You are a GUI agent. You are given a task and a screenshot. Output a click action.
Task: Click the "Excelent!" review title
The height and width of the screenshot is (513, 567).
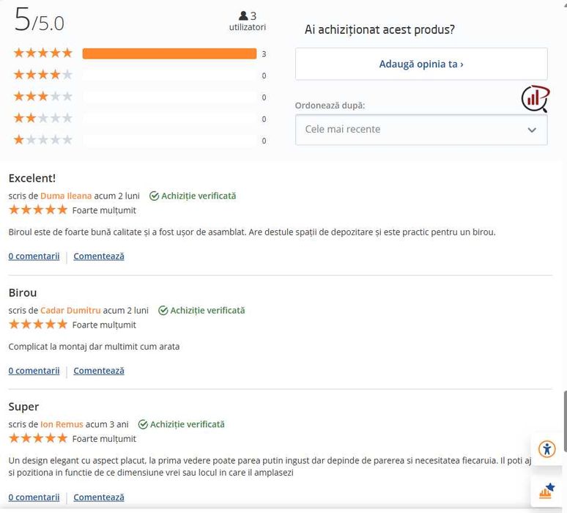pyautogui.click(x=32, y=178)
